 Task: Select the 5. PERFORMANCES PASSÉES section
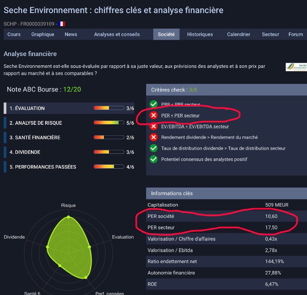pos(69,167)
